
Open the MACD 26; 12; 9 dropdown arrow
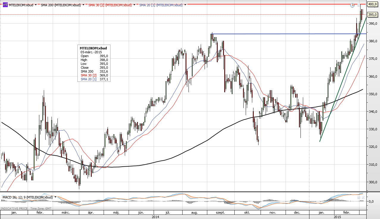point(55,197)
